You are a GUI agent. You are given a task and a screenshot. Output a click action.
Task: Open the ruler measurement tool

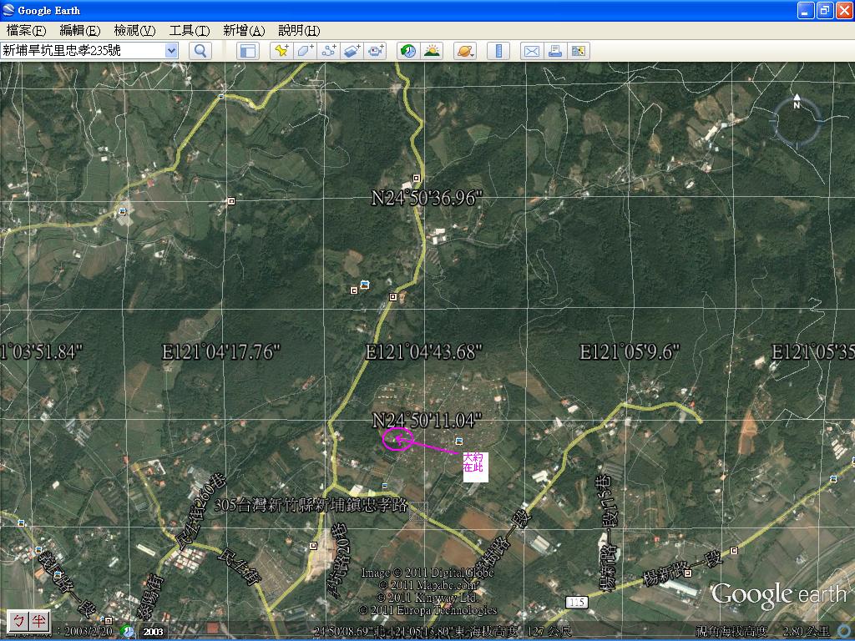tap(498, 51)
